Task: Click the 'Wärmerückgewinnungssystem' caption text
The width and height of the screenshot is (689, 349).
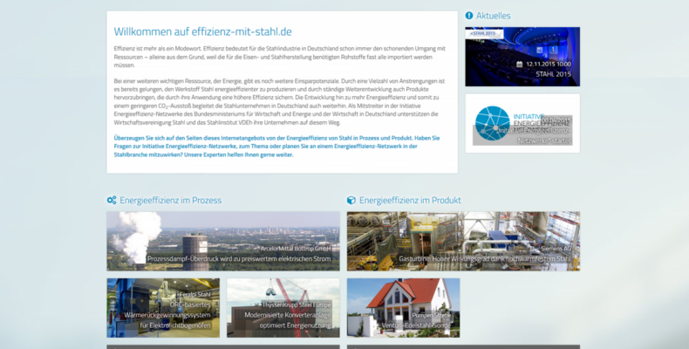Action: pos(167,315)
